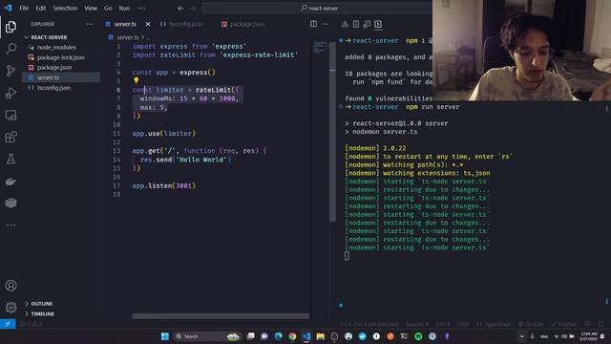Expand the OUTLINE section
The width and height of the screenshot is (611, 344).
41,304
